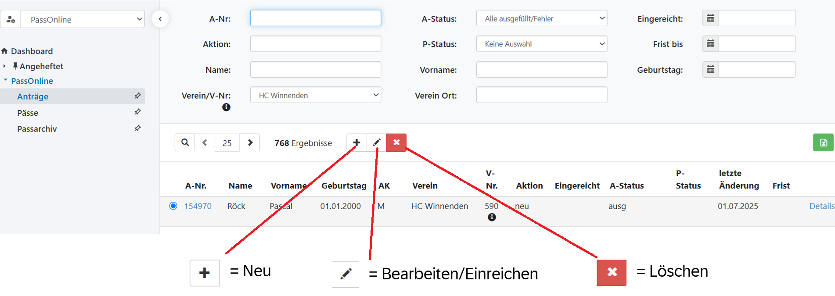The width and height of the screenshot is (835, 296).
Task: Add a new application with plus icon
Action: click(x=356, y=143)
